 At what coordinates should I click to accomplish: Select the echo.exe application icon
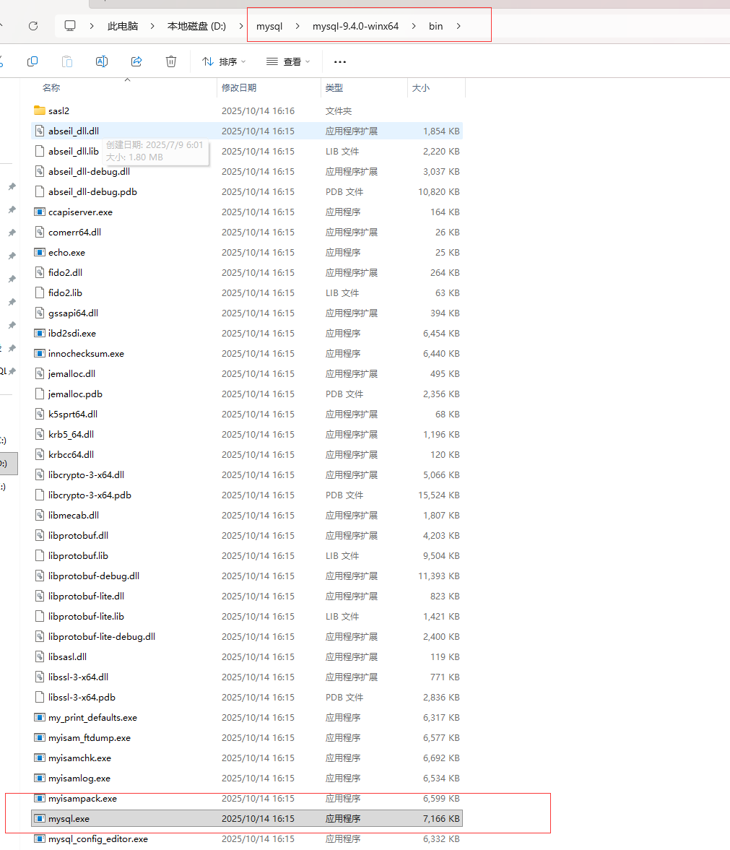[40, 252]
